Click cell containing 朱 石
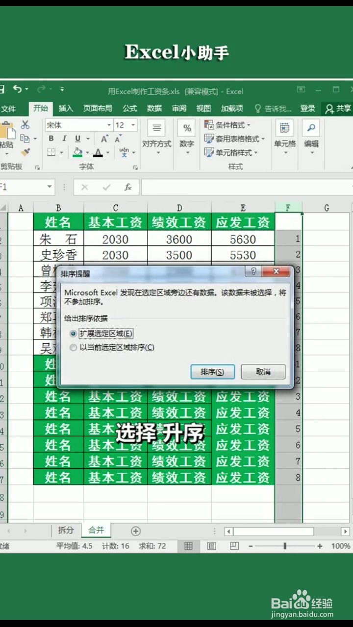 (x=58, y=239)
